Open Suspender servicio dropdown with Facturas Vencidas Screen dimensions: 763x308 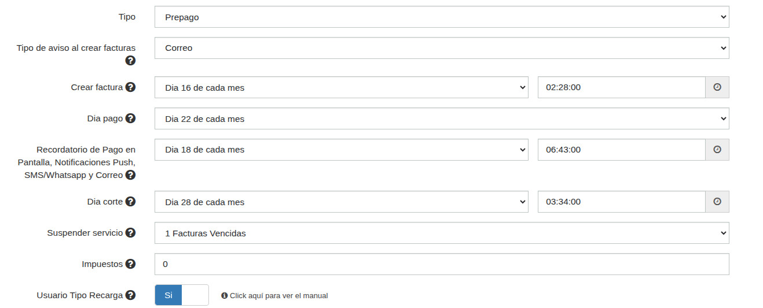coord(441,233)
